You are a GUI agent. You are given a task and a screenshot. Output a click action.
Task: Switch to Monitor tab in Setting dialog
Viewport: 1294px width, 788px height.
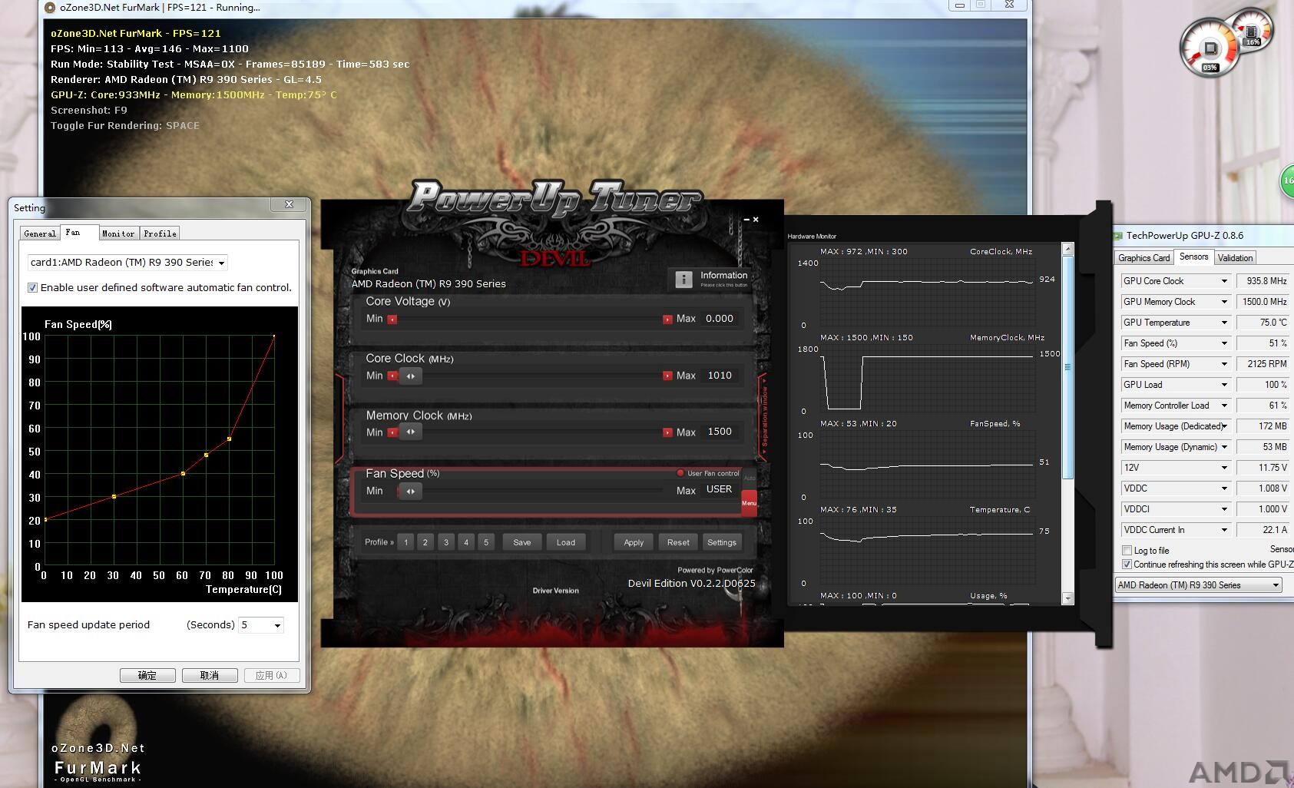[118, 233]
